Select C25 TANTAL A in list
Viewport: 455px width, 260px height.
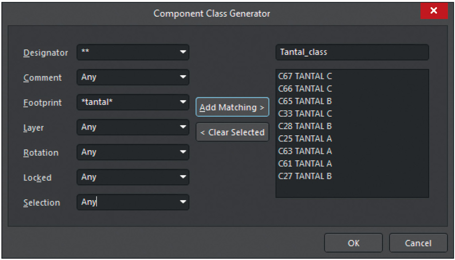[305, 139]
